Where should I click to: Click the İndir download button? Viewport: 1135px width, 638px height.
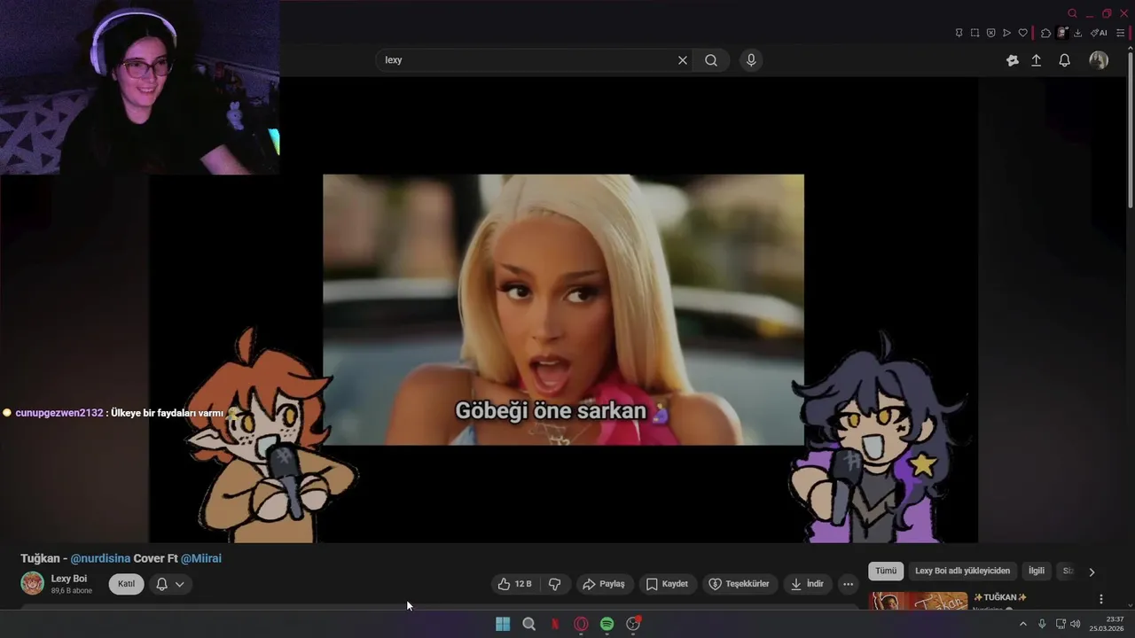(808, 584)
